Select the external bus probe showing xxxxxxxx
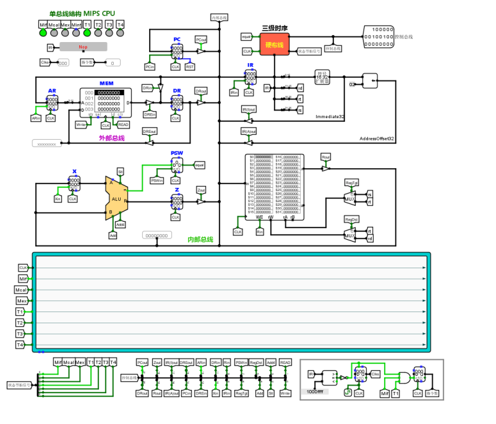Viewport: 496px width, 424px height. point(46,143)
